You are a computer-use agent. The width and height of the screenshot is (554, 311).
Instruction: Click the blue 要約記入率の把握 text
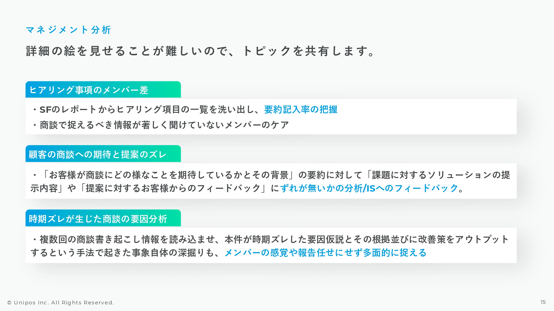(301, 110)
